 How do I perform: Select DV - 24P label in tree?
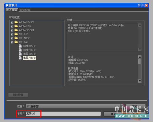click(24, 34)
